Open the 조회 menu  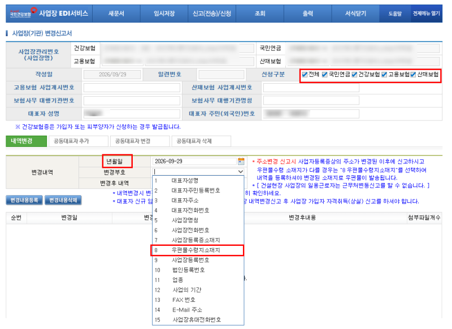[x=260, y=13]
